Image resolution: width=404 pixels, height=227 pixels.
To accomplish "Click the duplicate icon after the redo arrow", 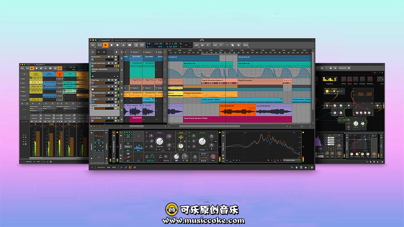I will point(233,45).
